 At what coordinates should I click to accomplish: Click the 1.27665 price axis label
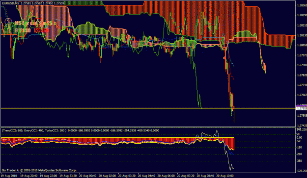[x=302, y=95]
